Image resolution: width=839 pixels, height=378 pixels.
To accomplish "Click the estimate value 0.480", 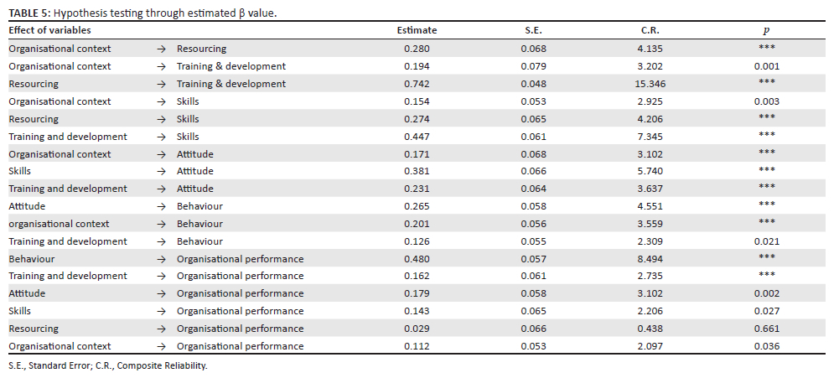I will 417,259.
